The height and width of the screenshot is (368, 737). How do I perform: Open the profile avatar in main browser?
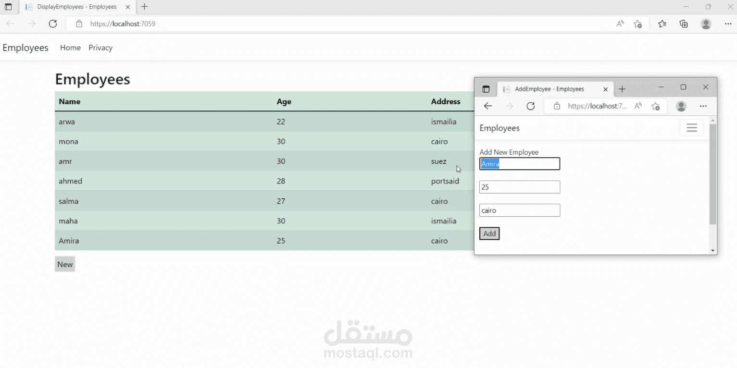(706, 24)
